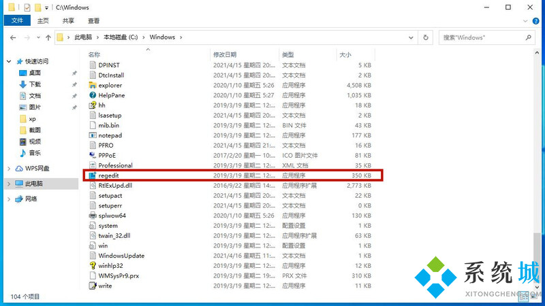
Task: Expand the 此电脑 tree node
Action: pos(9,184)
